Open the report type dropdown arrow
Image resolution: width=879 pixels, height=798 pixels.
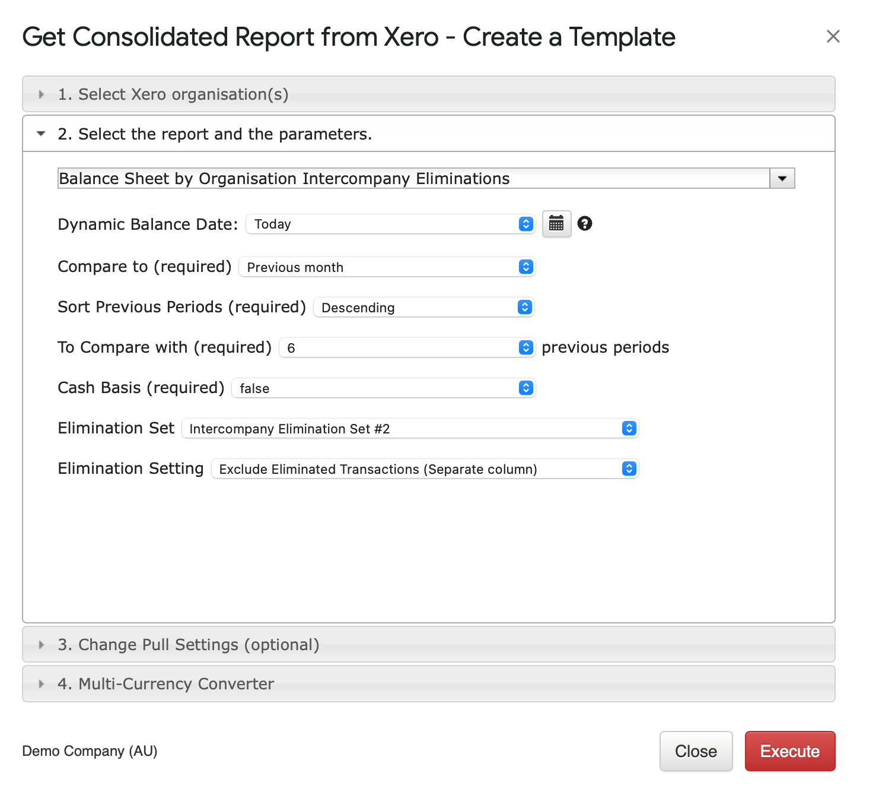tap(782, 178)
